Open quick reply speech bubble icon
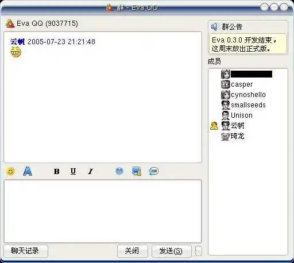The height and width of the screenshot is (263, 294). coord(154,171)
